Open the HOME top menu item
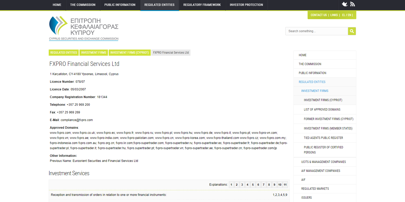Image resolution: width=405 pixels, height=202 pixels. point(57,5)
